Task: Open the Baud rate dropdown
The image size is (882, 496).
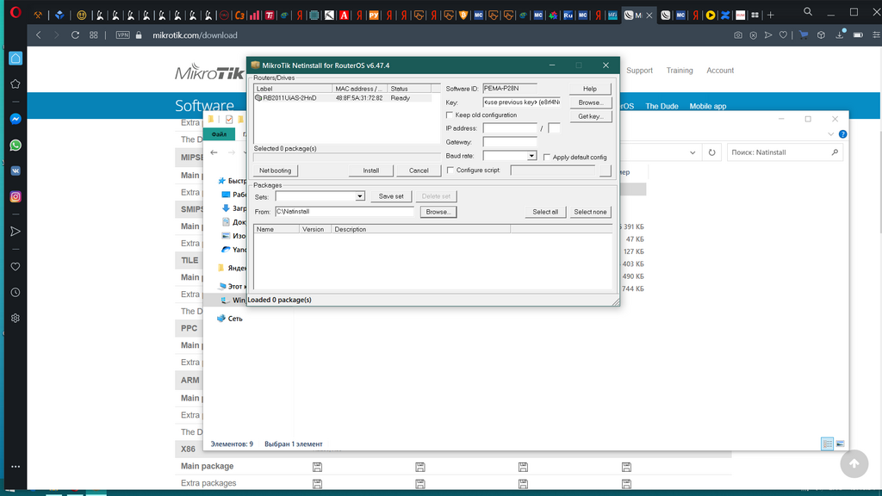Action: (531, 156)
